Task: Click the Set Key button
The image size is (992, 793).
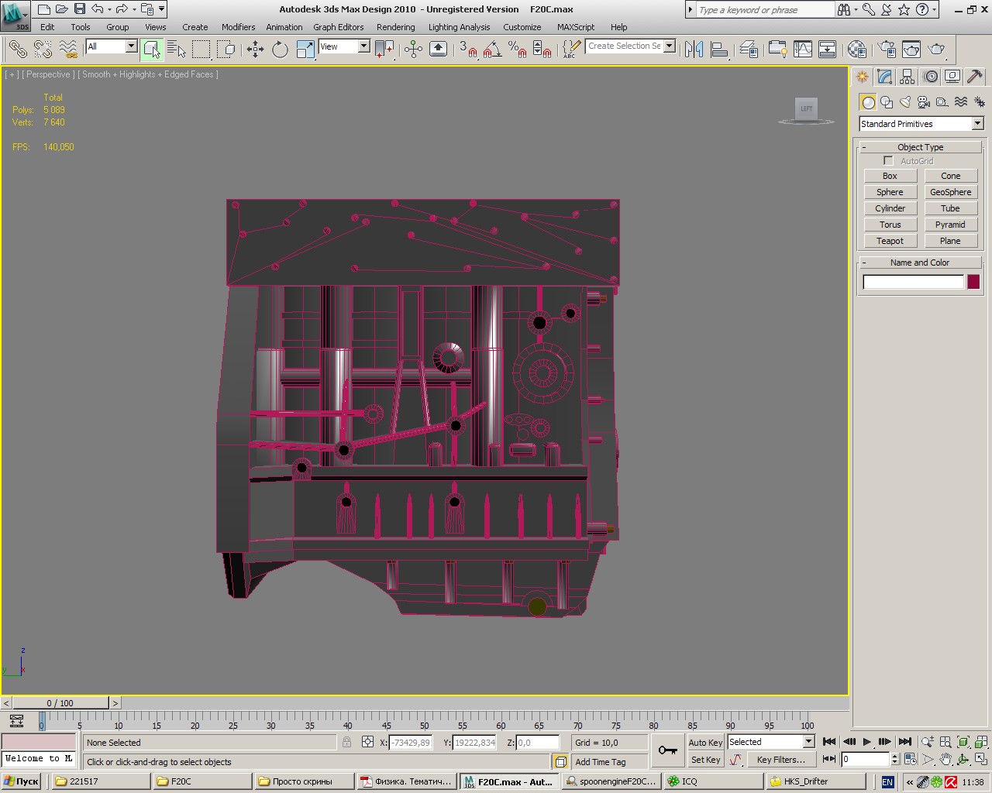Action: 705,760
